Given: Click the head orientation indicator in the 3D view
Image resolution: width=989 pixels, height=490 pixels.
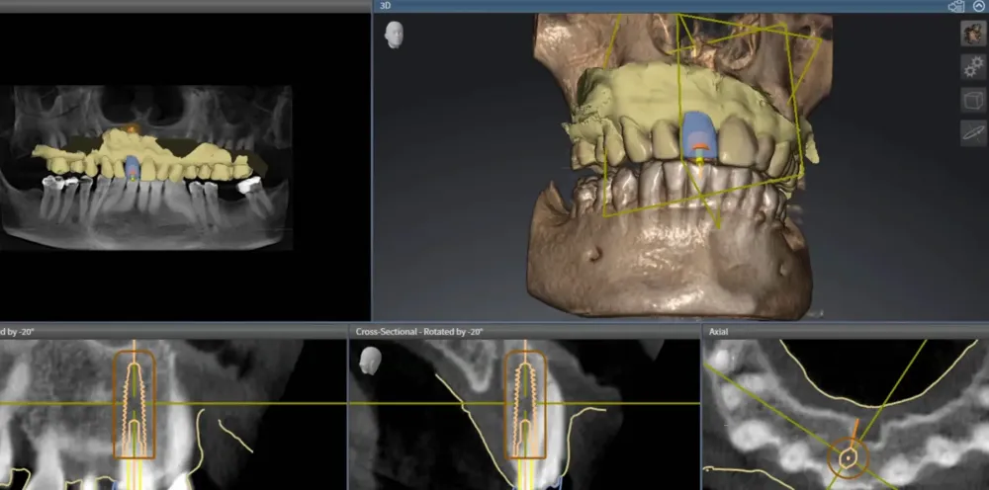Looking at the screenshot, I should 394,35.
